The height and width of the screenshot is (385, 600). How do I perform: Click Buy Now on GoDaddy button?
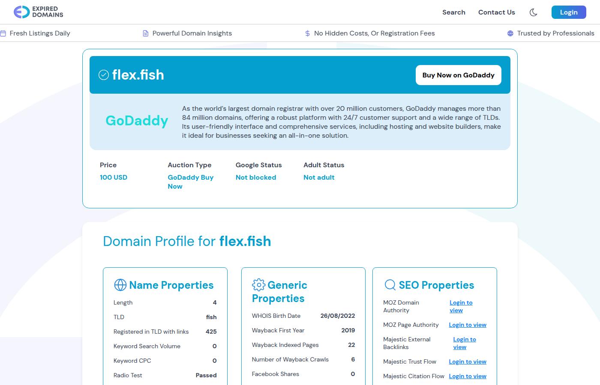[x=459, y=75]
